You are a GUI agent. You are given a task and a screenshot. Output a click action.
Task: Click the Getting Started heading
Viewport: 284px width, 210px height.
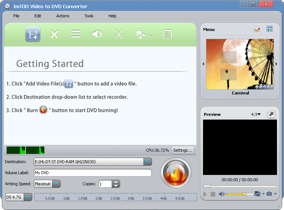[50, 63]
